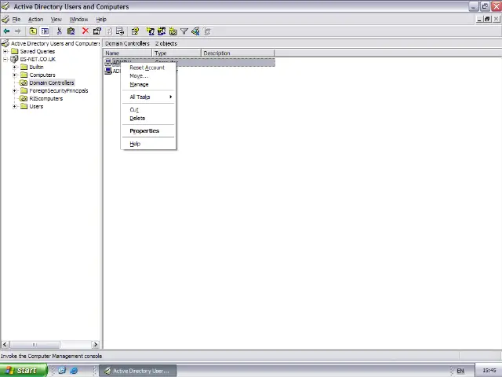Collapse the ES-NET.CO.UK domain node

click(x=5, y=60)
